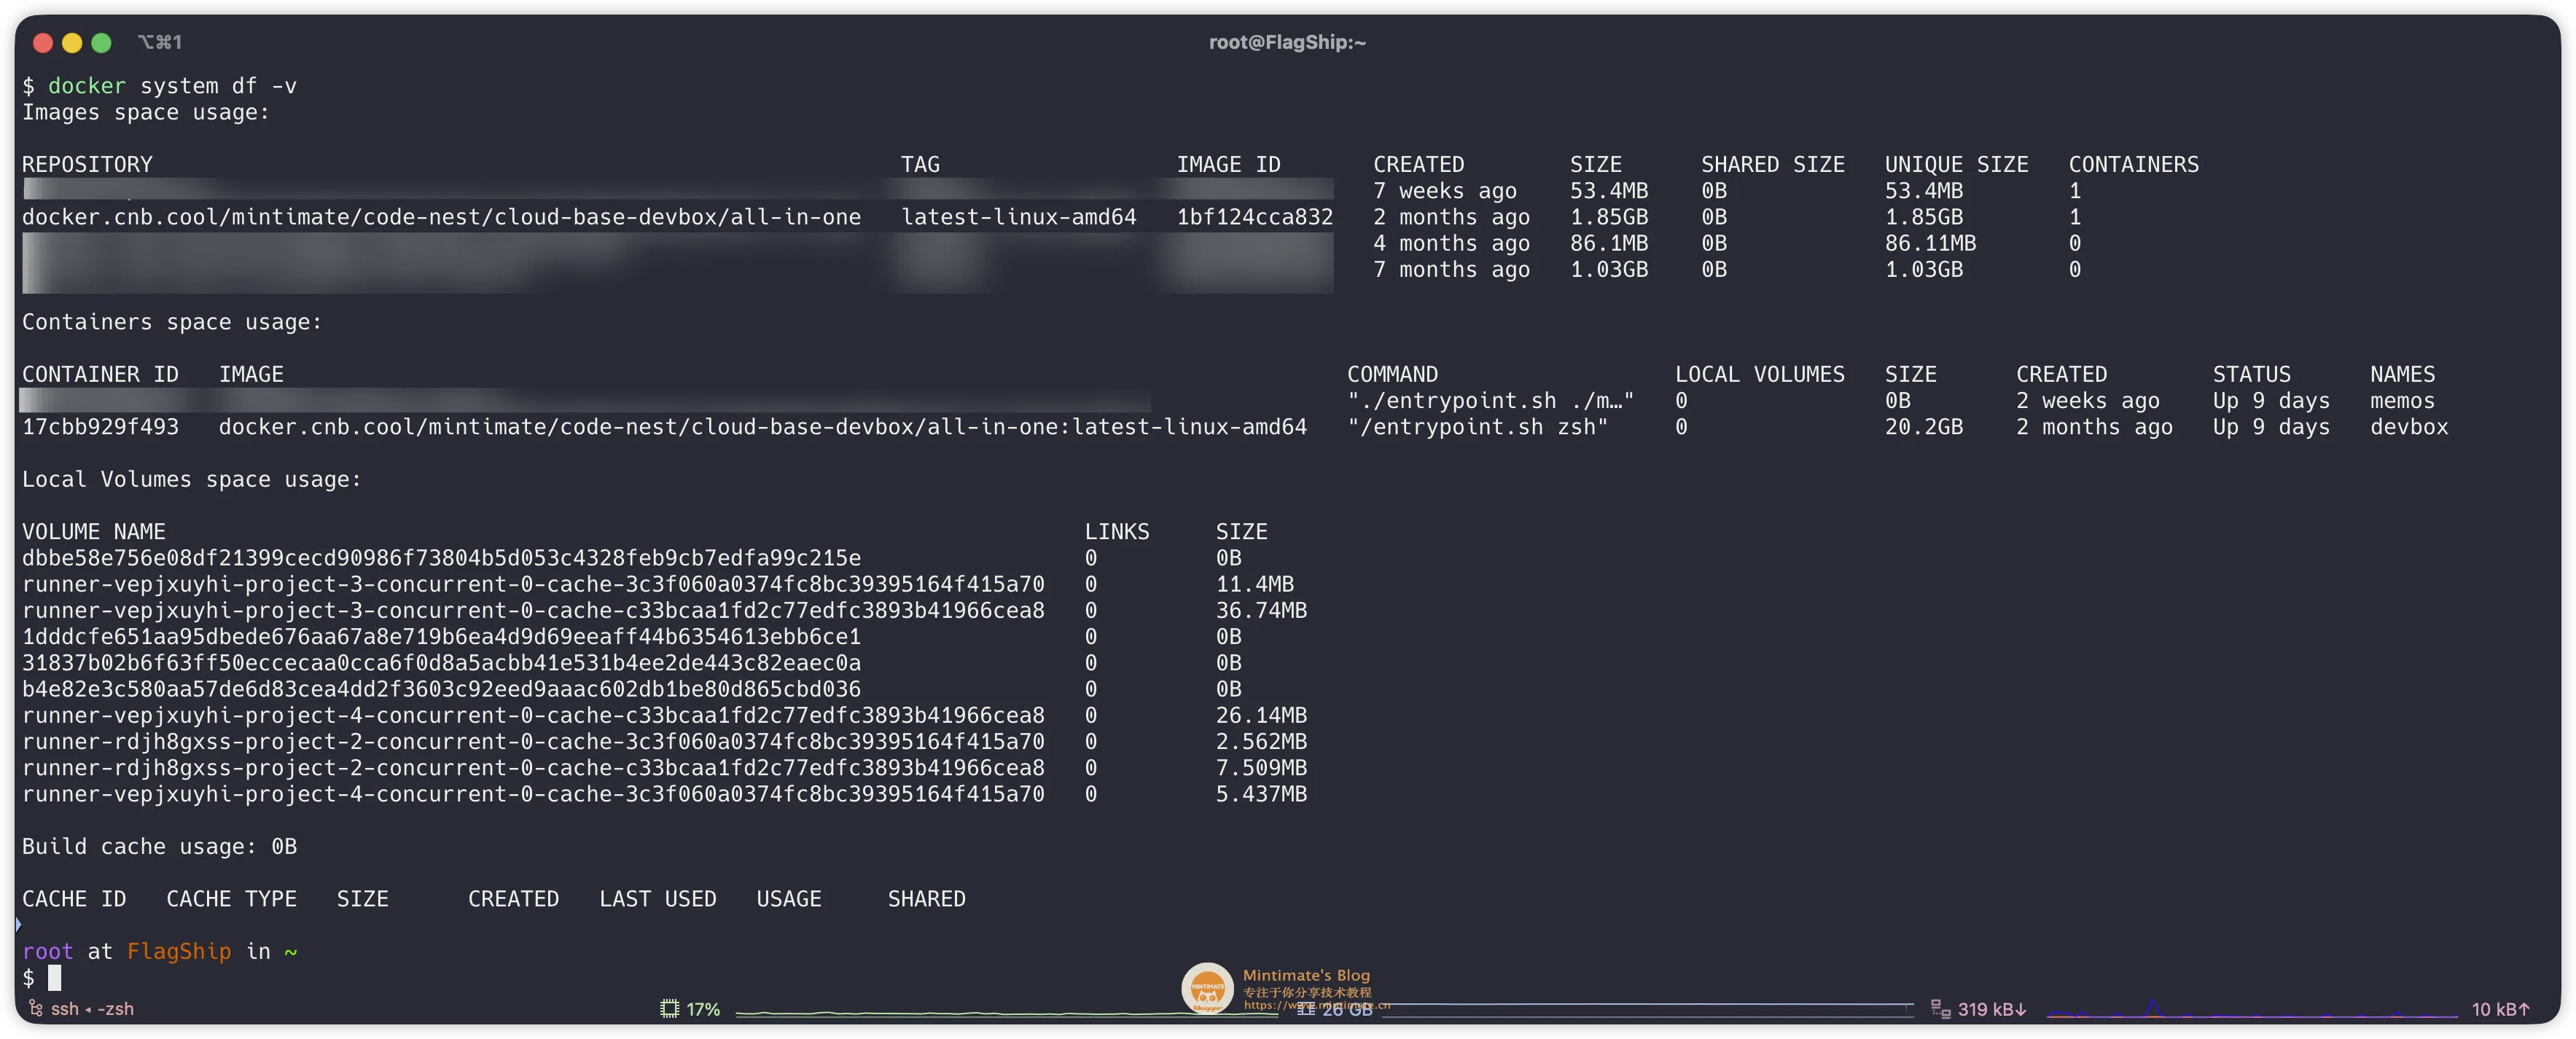
Task: Click the devbox container name
Action: pyautogui.click(x=2408, y=427)
